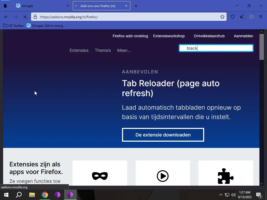
Task: Open the circuit display toolbar icon
Action: click(x=251, y=17)
